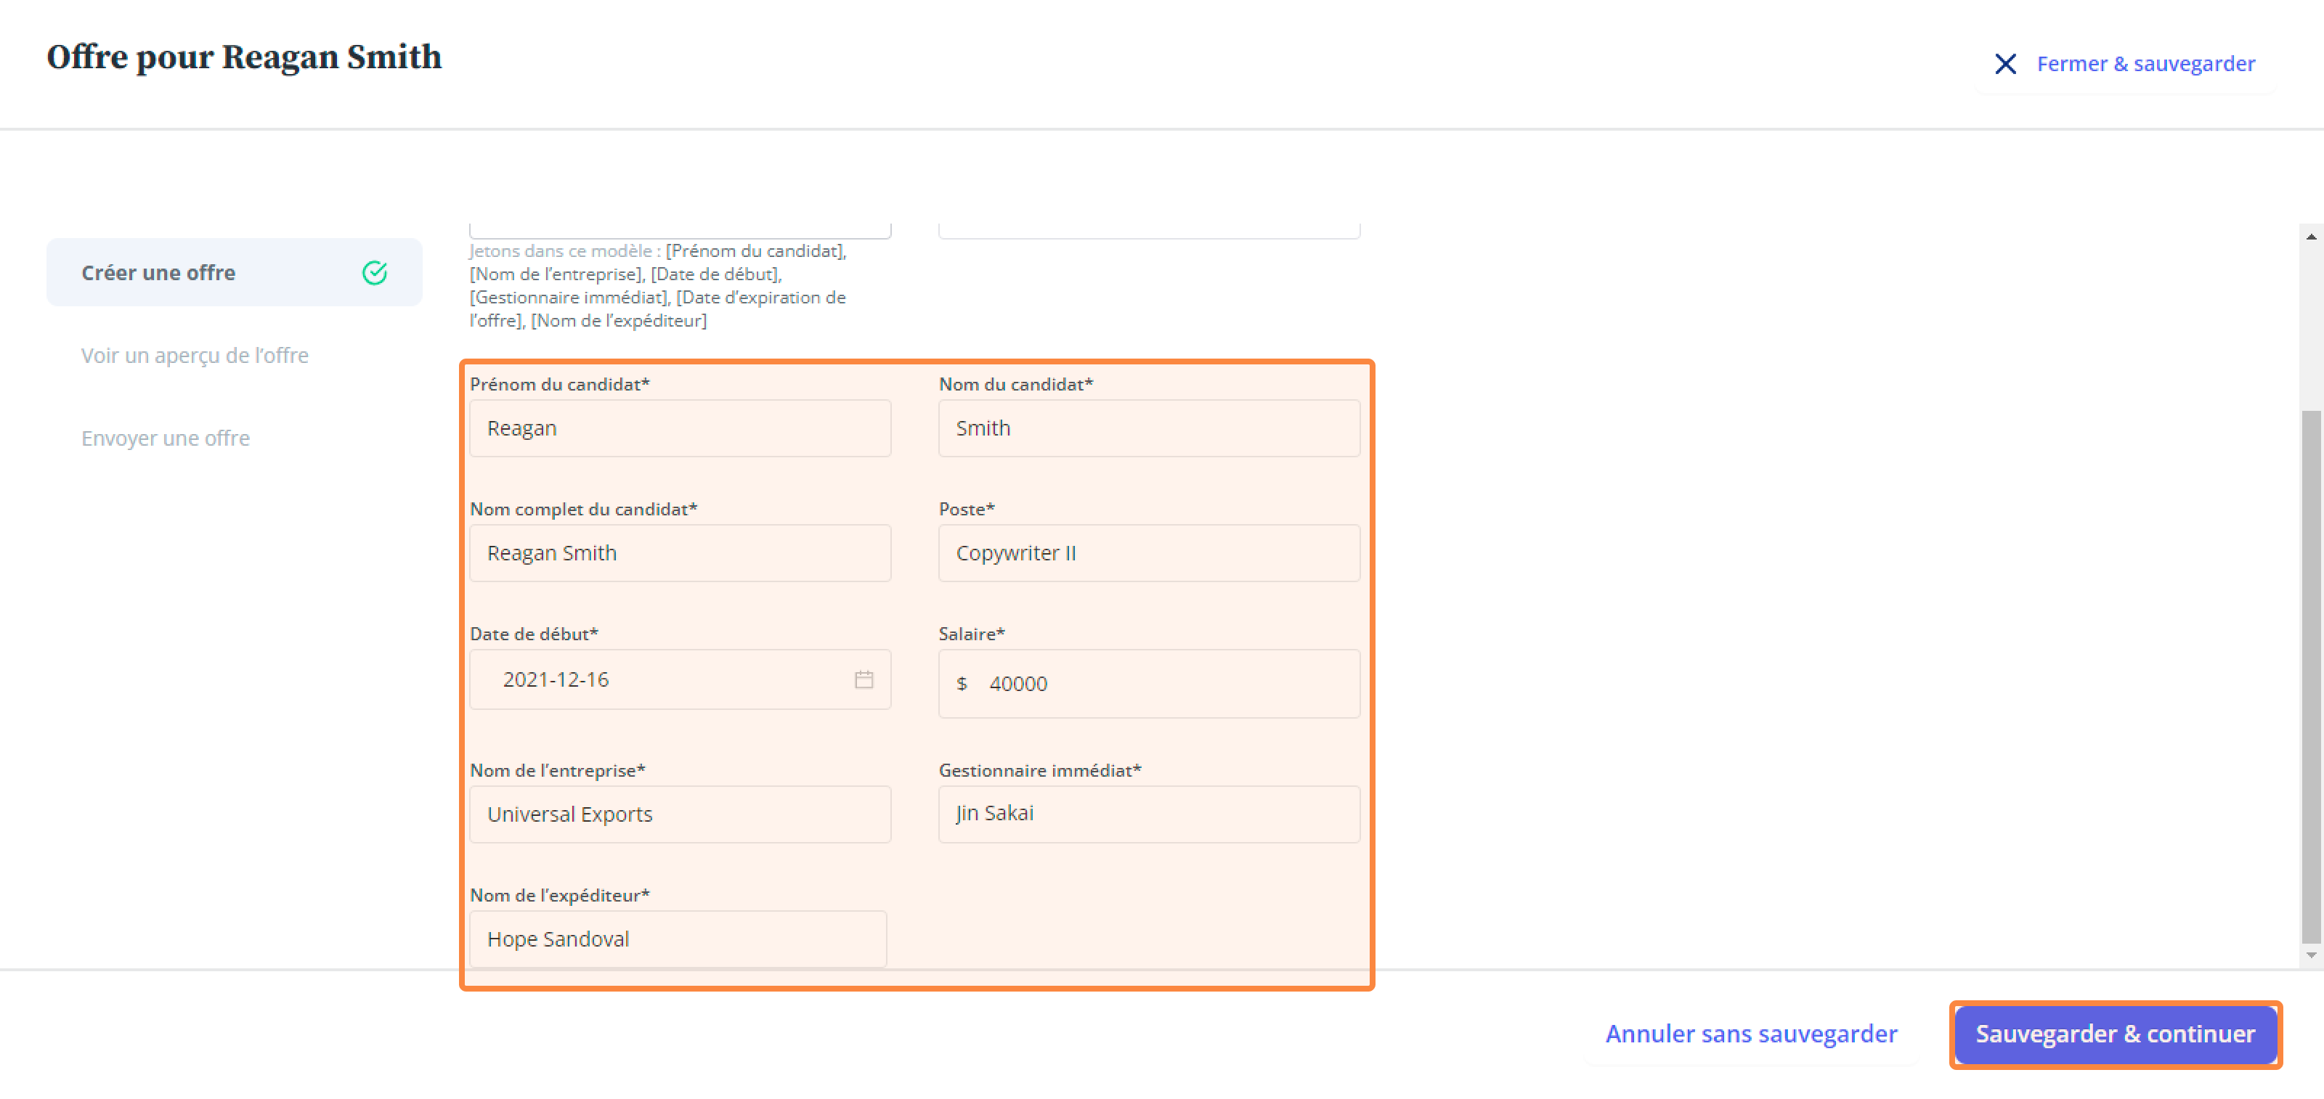2324x1099 pixels.
Task: Click the Nom du candidat field
Action: click(x=1148, y=428)
